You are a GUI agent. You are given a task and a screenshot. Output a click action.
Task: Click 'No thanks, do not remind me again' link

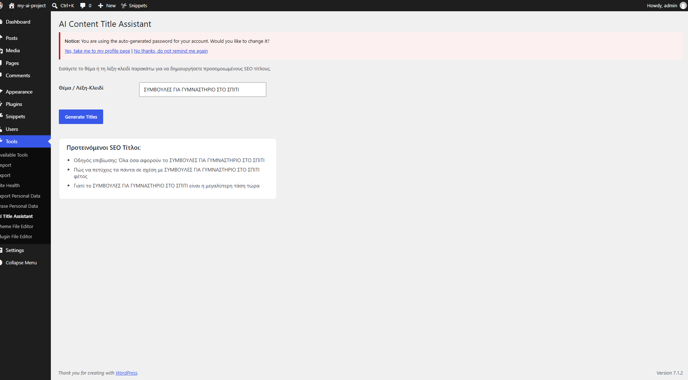click(x=171, y=51)
